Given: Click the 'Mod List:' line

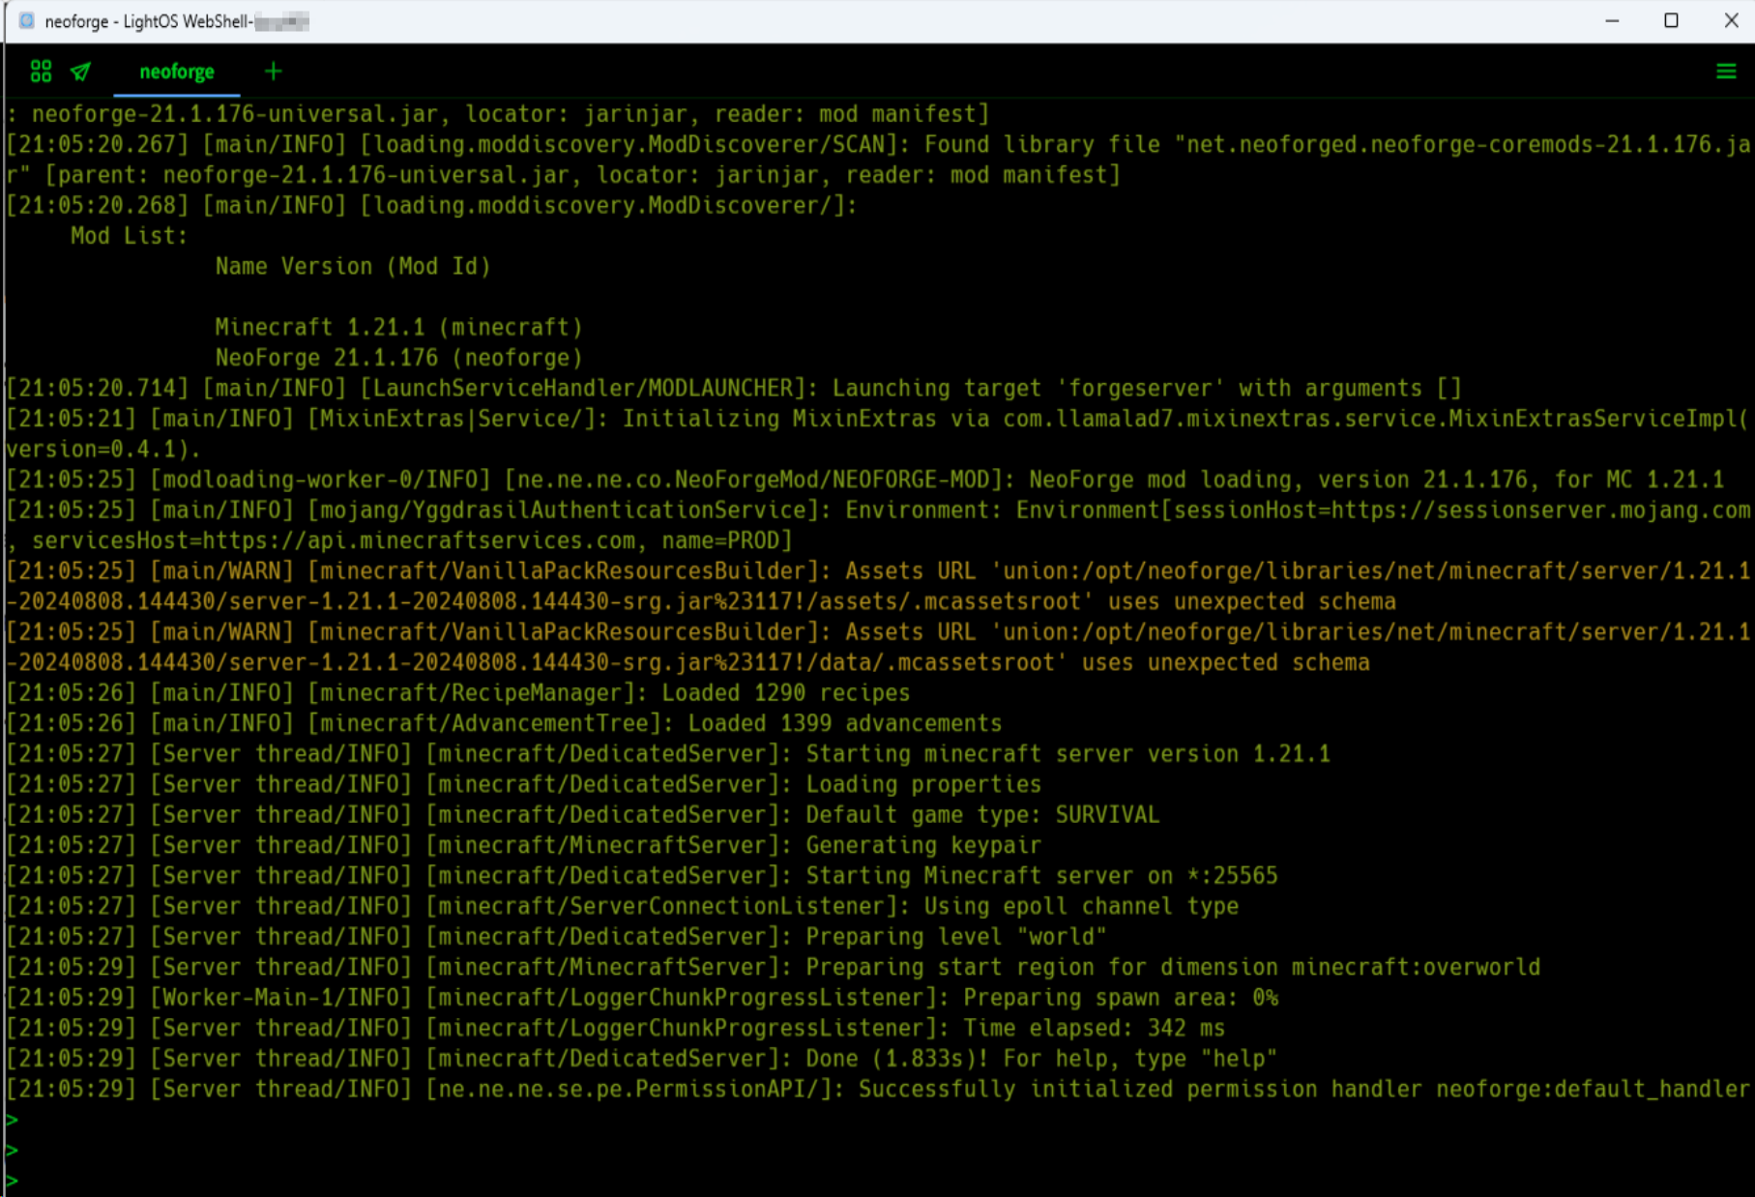Looking at the screenshot, I should 129,236.
